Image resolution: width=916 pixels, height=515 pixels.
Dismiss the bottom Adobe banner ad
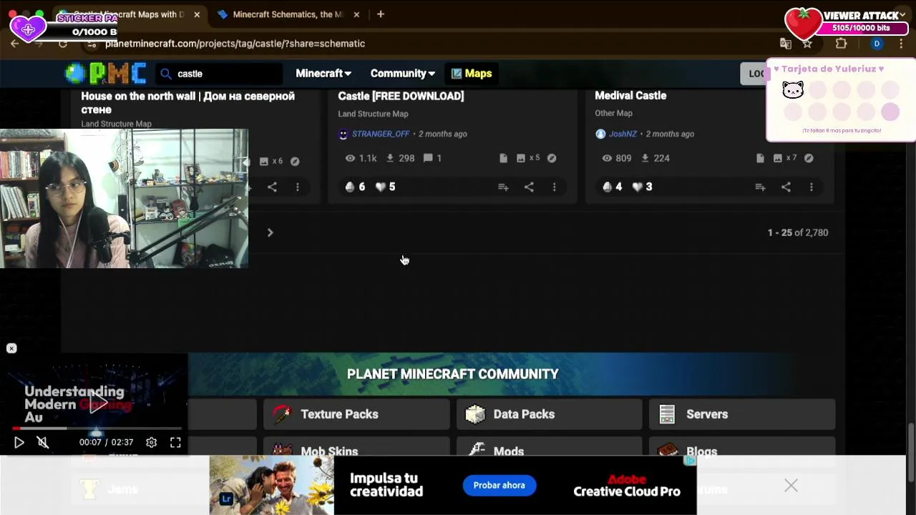[791, 486]
